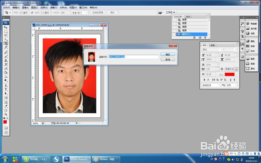Screen dimensions: 261x163
Task: Swap foreground and background colors arrow
Action: click(7, 118)
